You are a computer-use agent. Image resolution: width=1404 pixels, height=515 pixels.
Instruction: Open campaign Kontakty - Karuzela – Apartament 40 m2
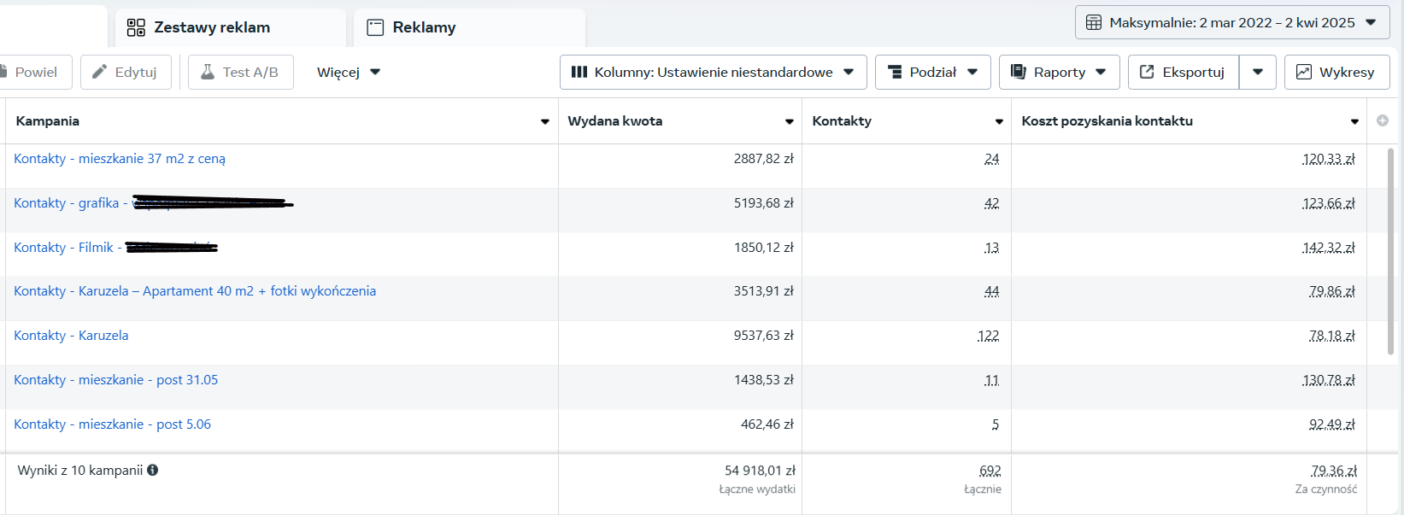pos(195,291)
